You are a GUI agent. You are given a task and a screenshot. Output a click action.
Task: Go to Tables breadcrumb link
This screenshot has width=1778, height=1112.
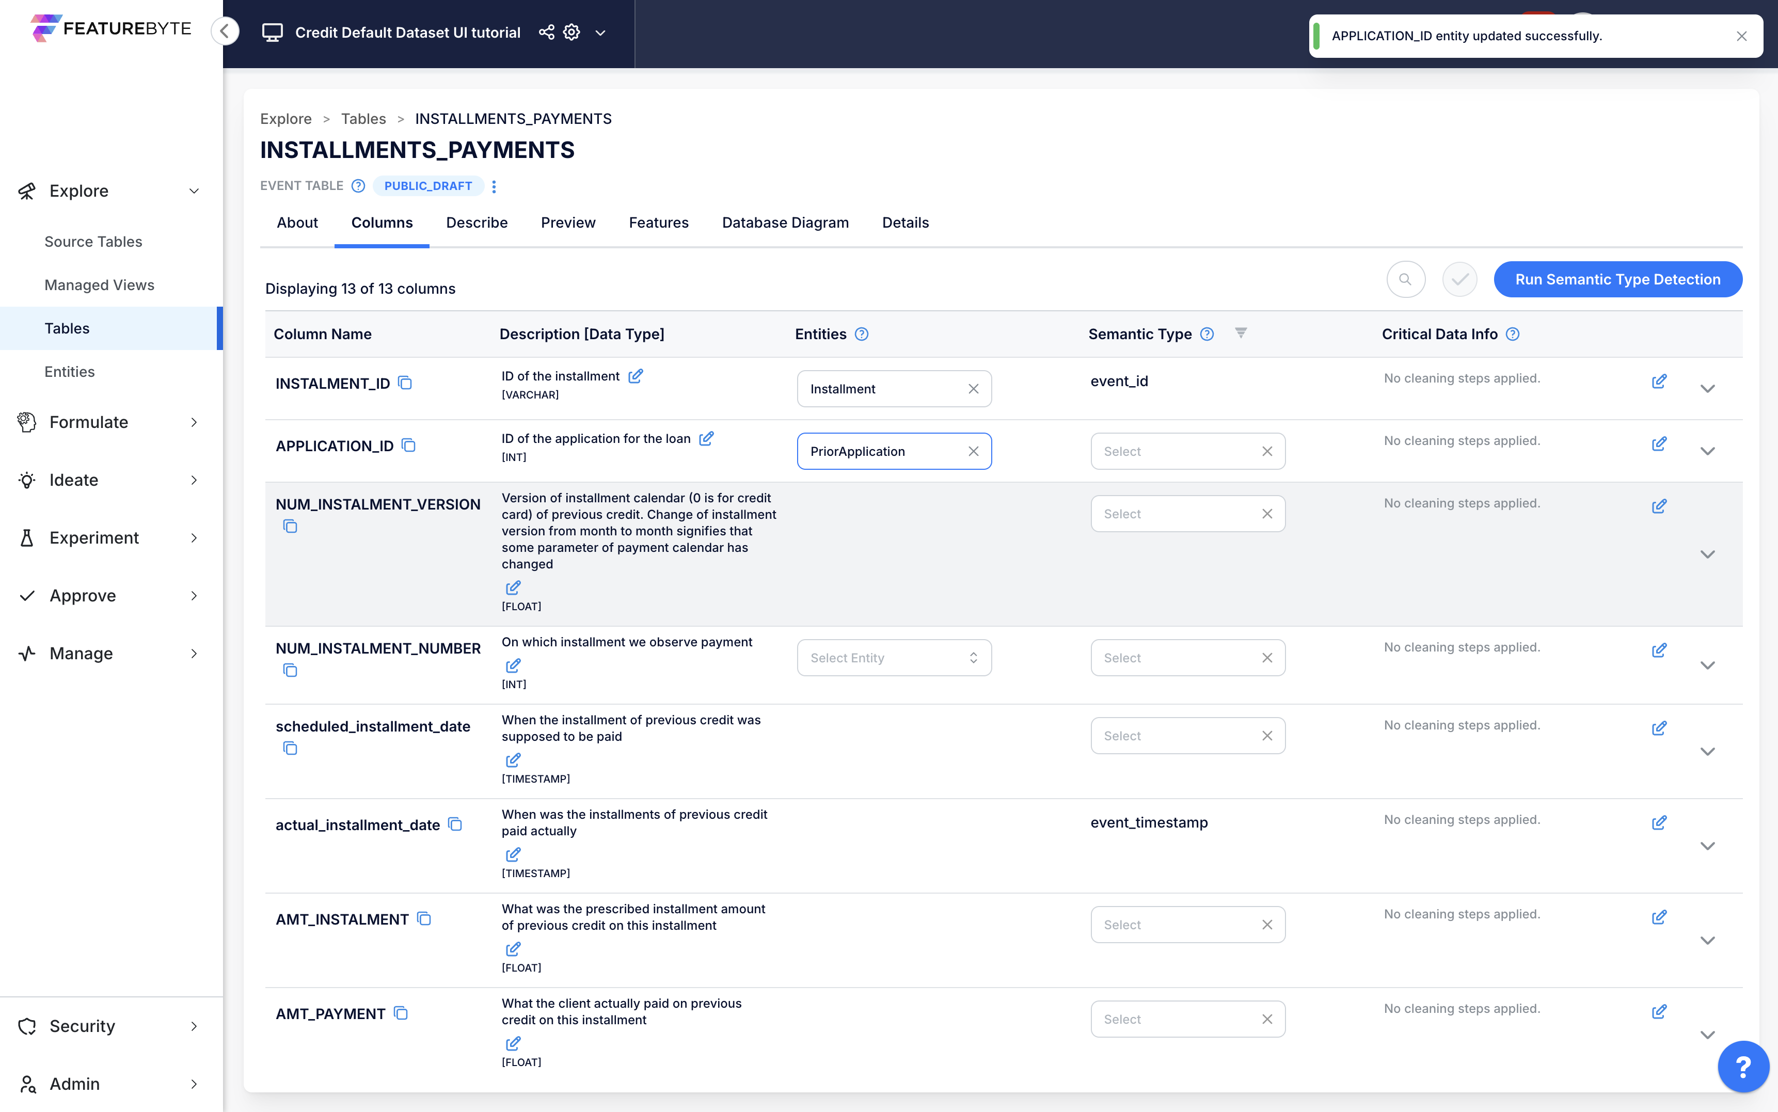[x=363, y=118]
